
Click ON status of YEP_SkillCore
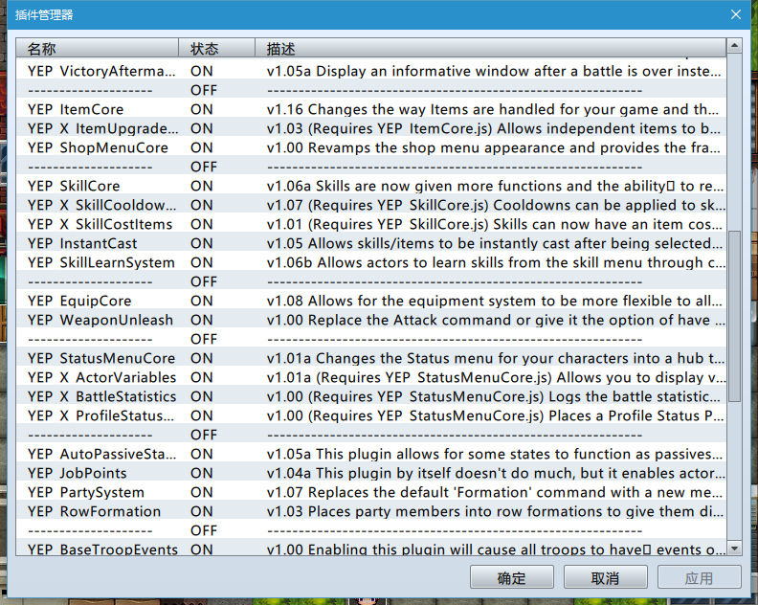[x=202, y=186]
